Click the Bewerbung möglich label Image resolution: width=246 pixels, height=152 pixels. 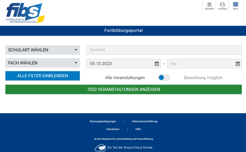203,78
